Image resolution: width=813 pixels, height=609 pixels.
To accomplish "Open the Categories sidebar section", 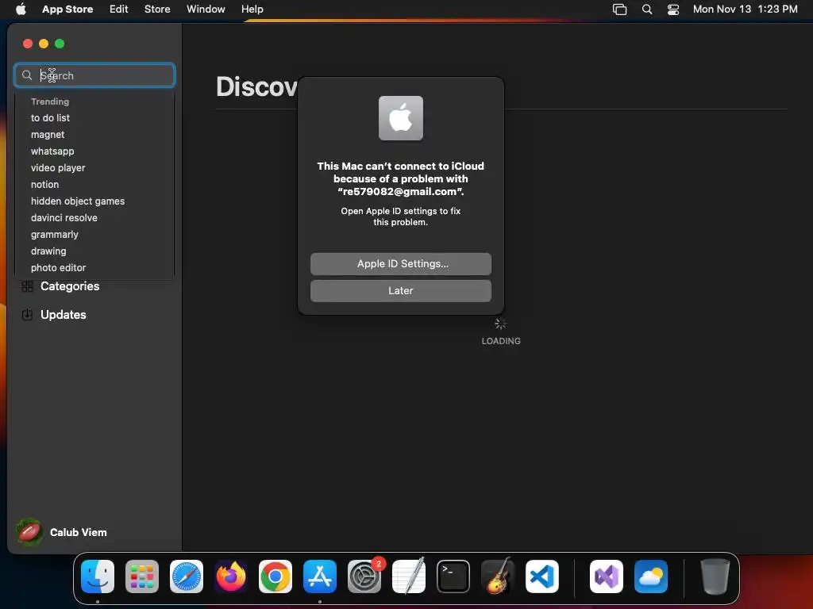I will pyautogui.click(x=70, y=286).
